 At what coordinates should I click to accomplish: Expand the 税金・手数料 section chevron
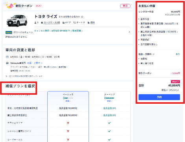(x=154, y=54)
